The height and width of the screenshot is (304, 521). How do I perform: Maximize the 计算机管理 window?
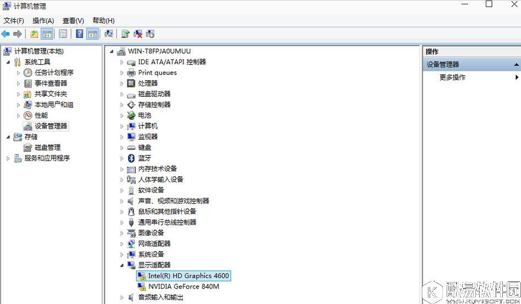tap(489, 4)
